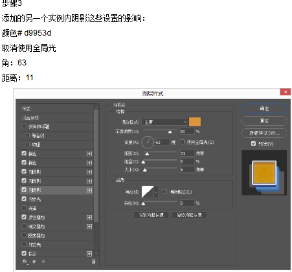The height and width of the screenshot is (272, 292).
Task: Open the 等高线 contour picker arrow
Action: coord(156,192)
